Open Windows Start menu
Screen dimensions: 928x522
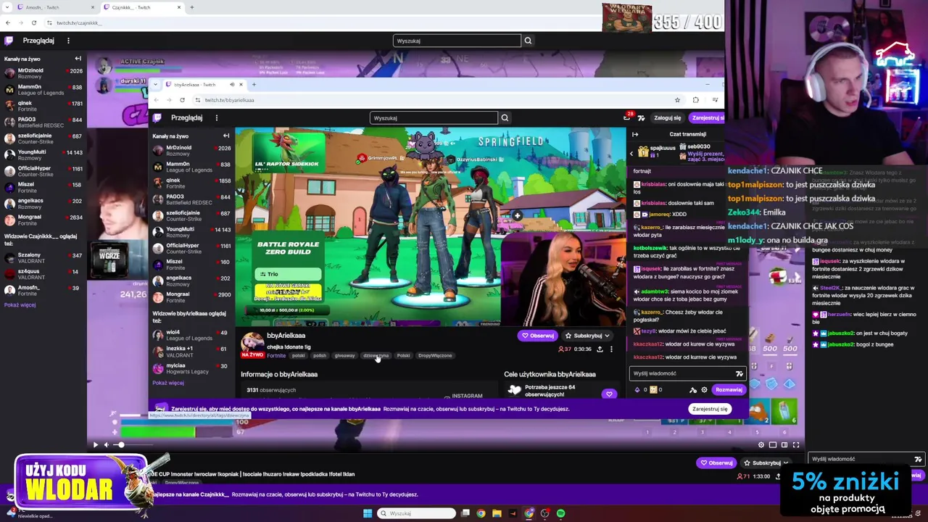point(368,513)
